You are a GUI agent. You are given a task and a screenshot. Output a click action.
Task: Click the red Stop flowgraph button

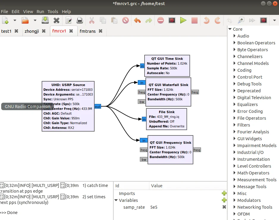tap(194, 20)
